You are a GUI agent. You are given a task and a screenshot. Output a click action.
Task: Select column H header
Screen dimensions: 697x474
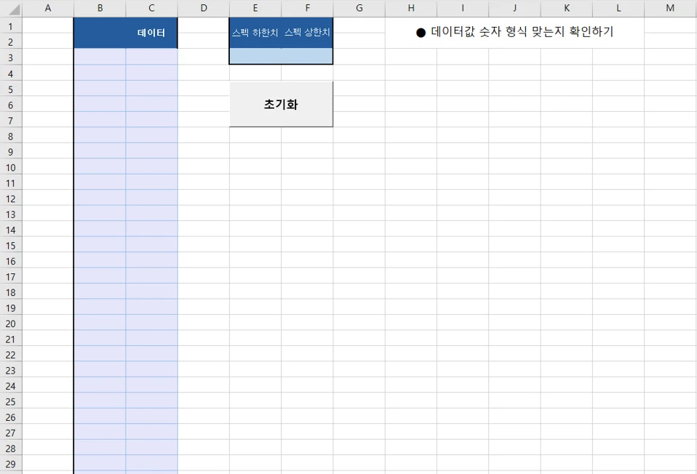[411, 9]
